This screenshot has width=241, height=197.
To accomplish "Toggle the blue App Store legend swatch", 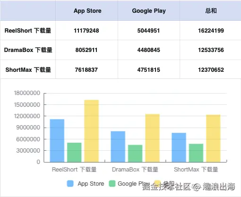I will [70, 184].
